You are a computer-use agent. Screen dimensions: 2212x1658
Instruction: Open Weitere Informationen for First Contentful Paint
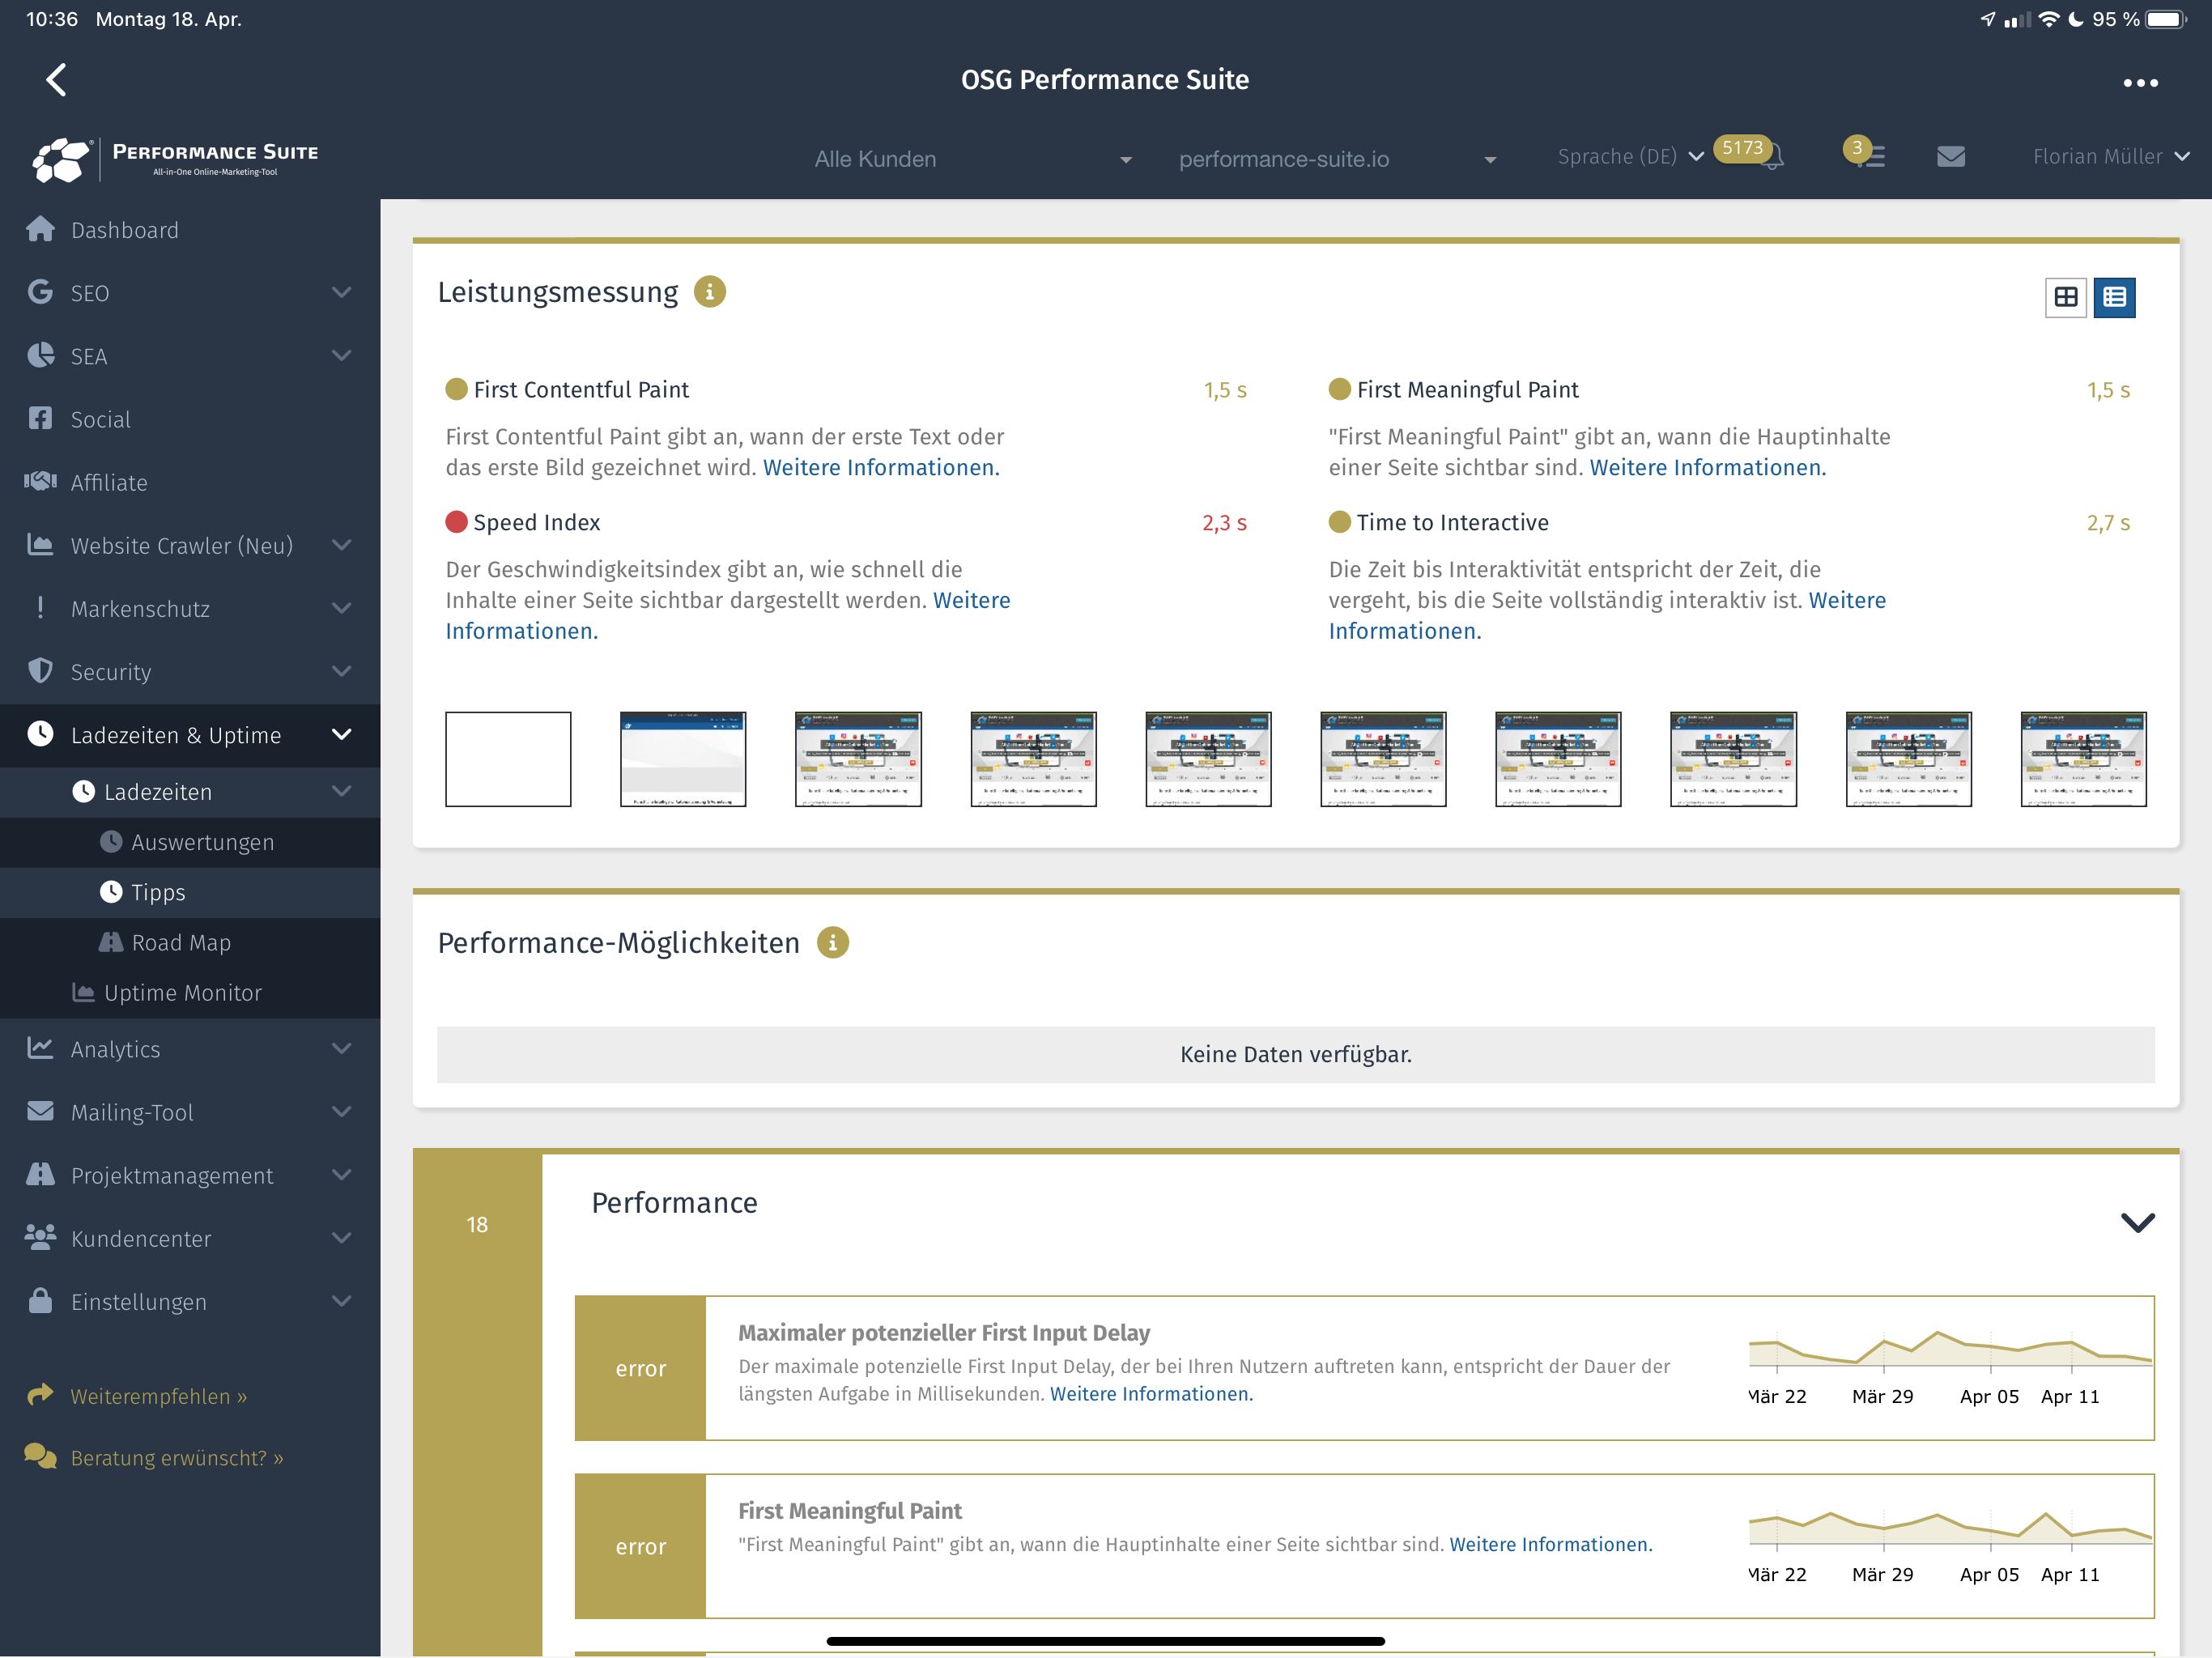[881, 467]
